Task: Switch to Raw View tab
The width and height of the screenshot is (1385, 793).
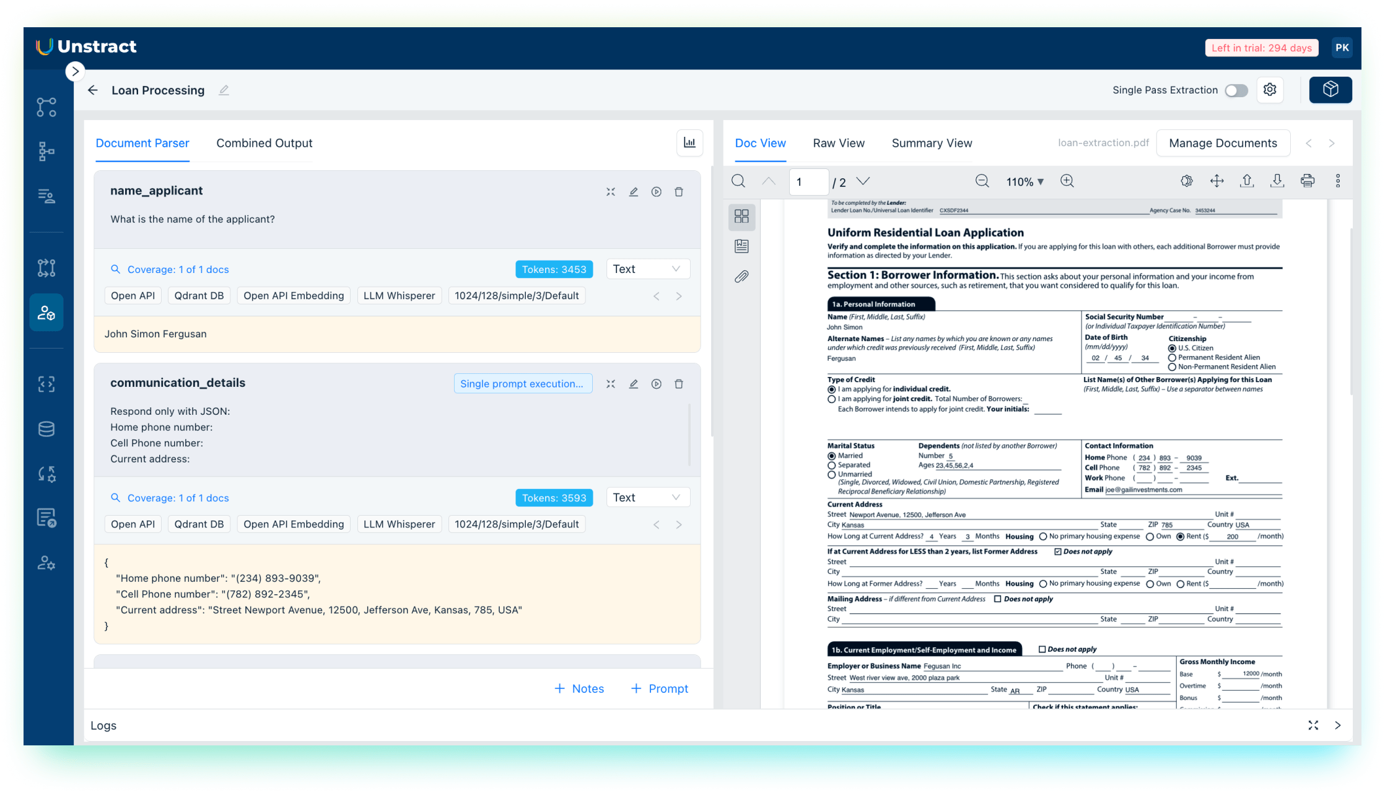Action: tap(838, 143)
